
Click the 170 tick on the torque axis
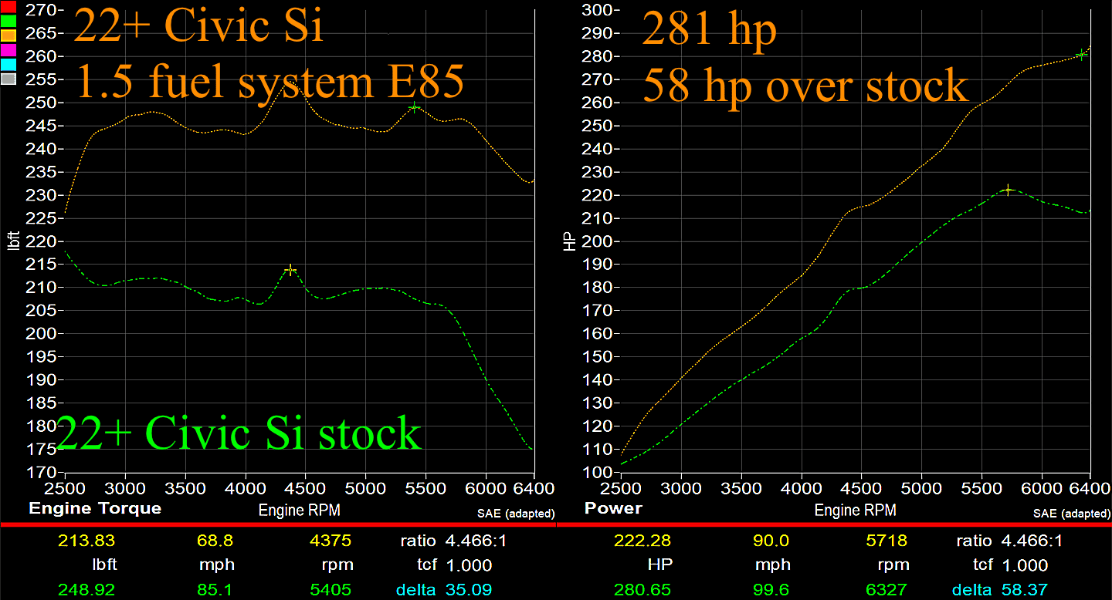(x=41, y=471)
